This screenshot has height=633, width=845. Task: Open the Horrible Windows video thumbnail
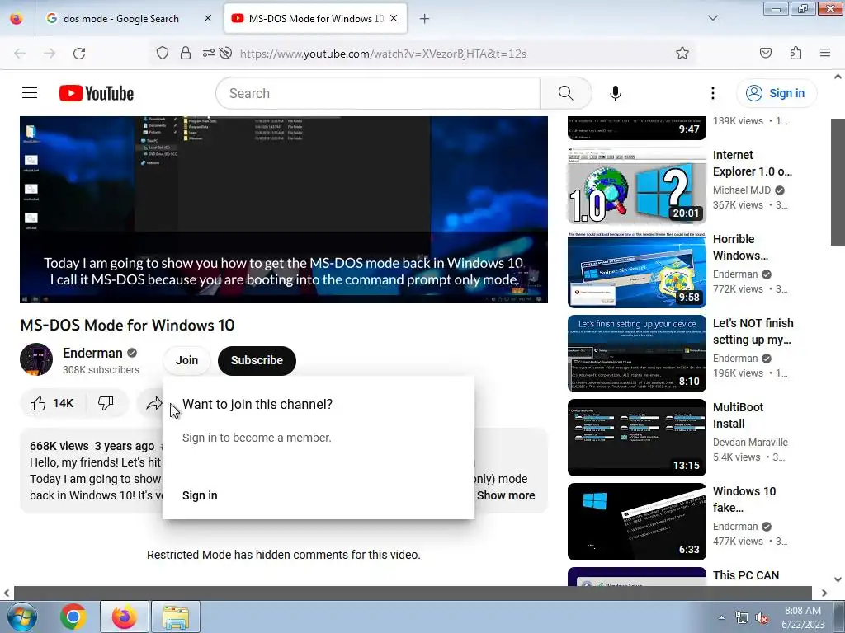636,270
